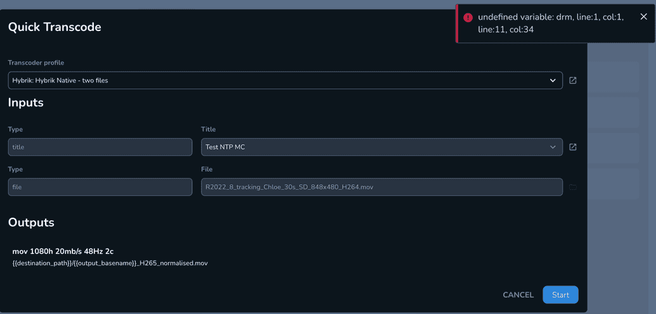Click the red error alert icon
Viewport: 656px width, 314px height.
point(468,18)
